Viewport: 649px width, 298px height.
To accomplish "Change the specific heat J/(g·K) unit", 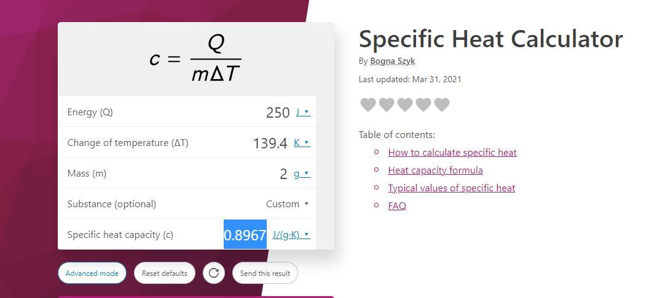I will (x=291, y=235).
